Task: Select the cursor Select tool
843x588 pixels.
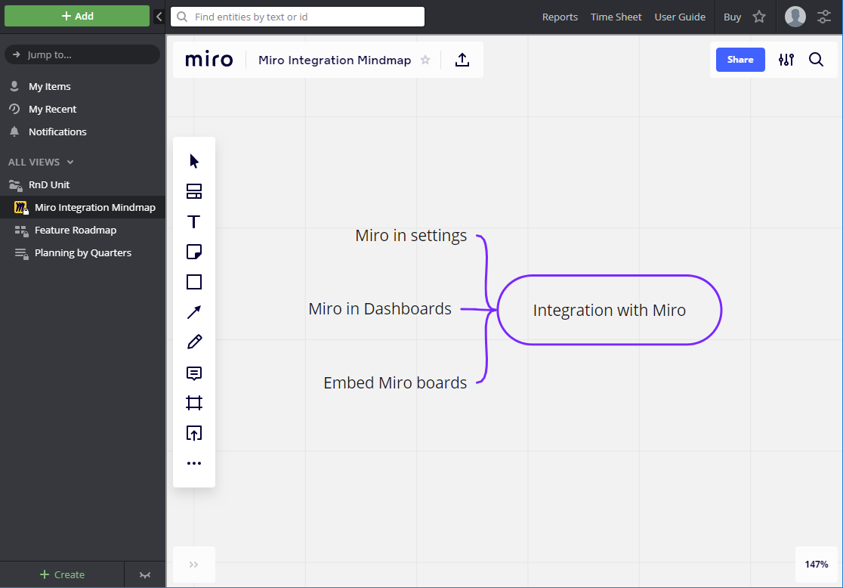Action: [194, 160]
